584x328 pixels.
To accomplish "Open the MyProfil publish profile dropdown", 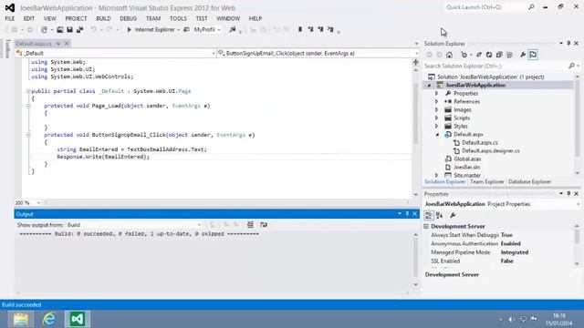I will click(219, 30).
